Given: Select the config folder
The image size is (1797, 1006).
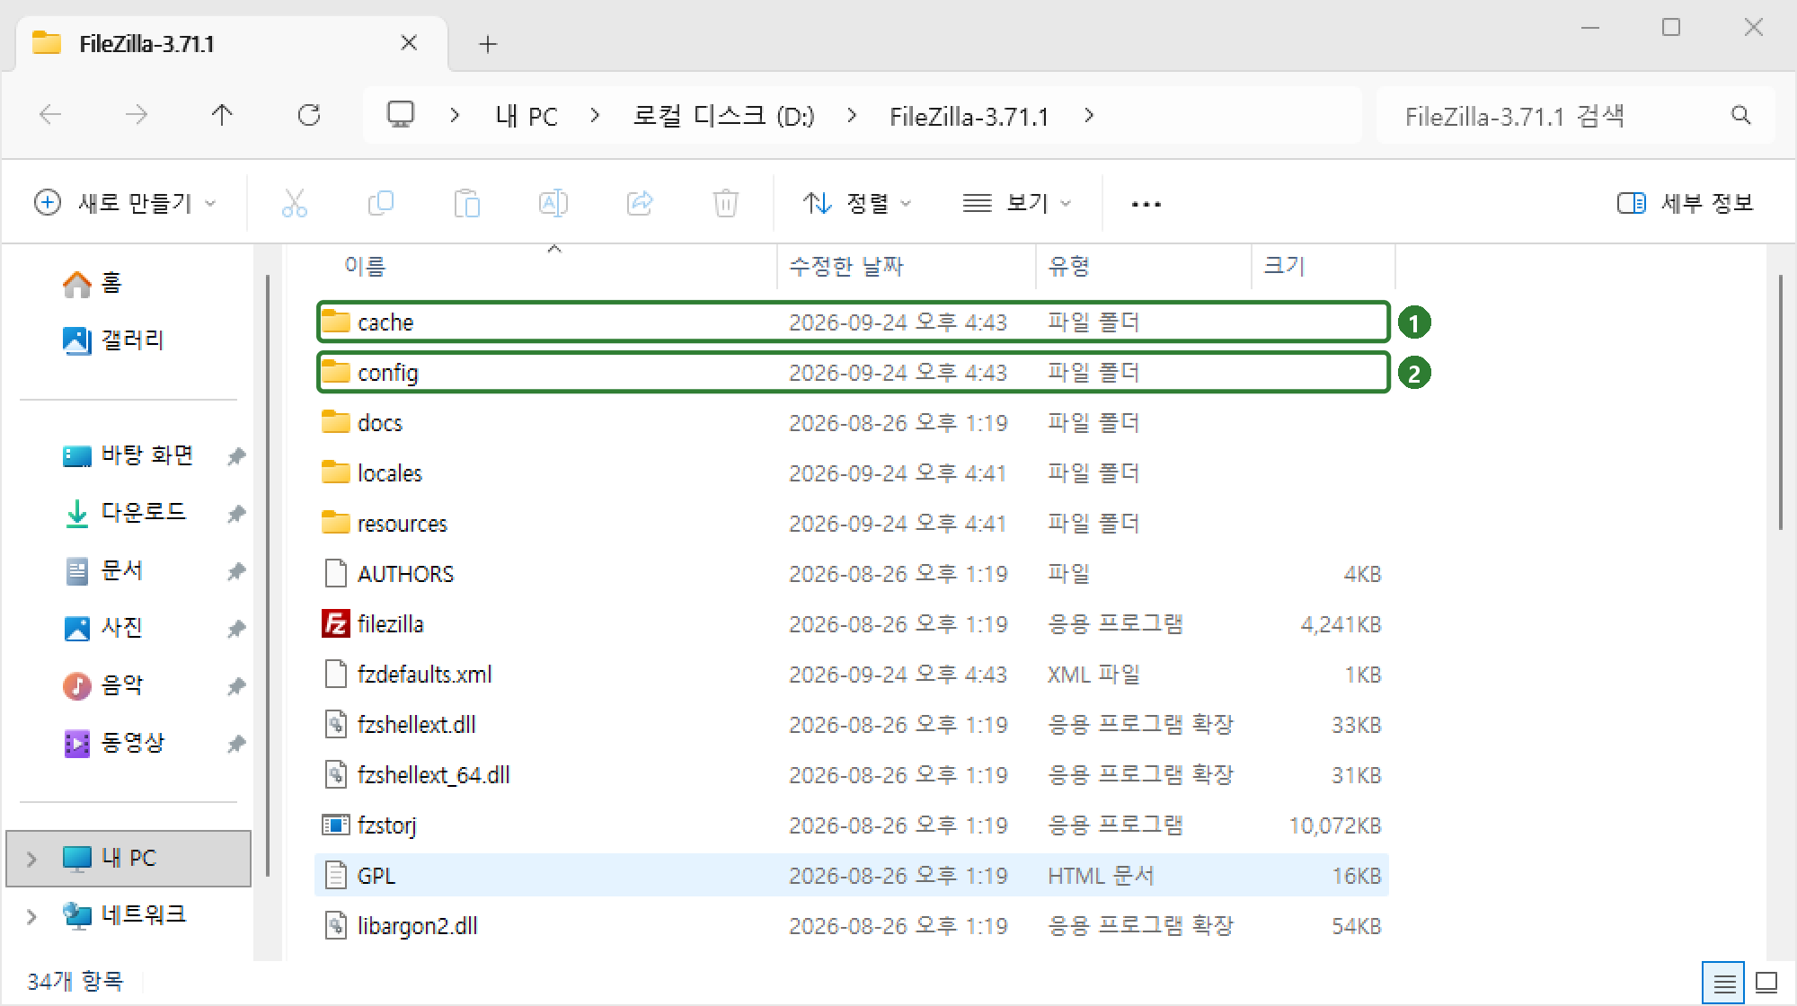Looking at the screenshot, I should click(852, 372).
